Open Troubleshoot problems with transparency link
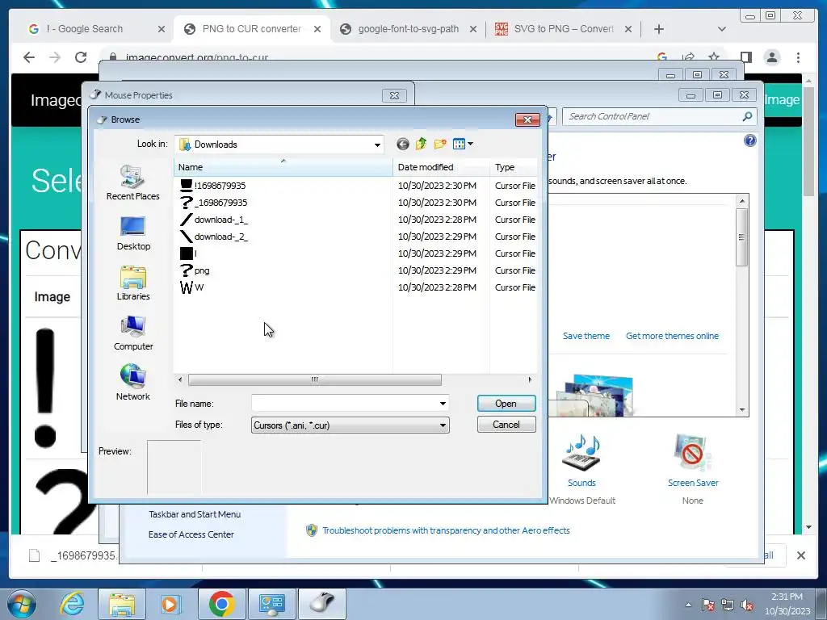The image size is (827, 620). click(446, 530)
